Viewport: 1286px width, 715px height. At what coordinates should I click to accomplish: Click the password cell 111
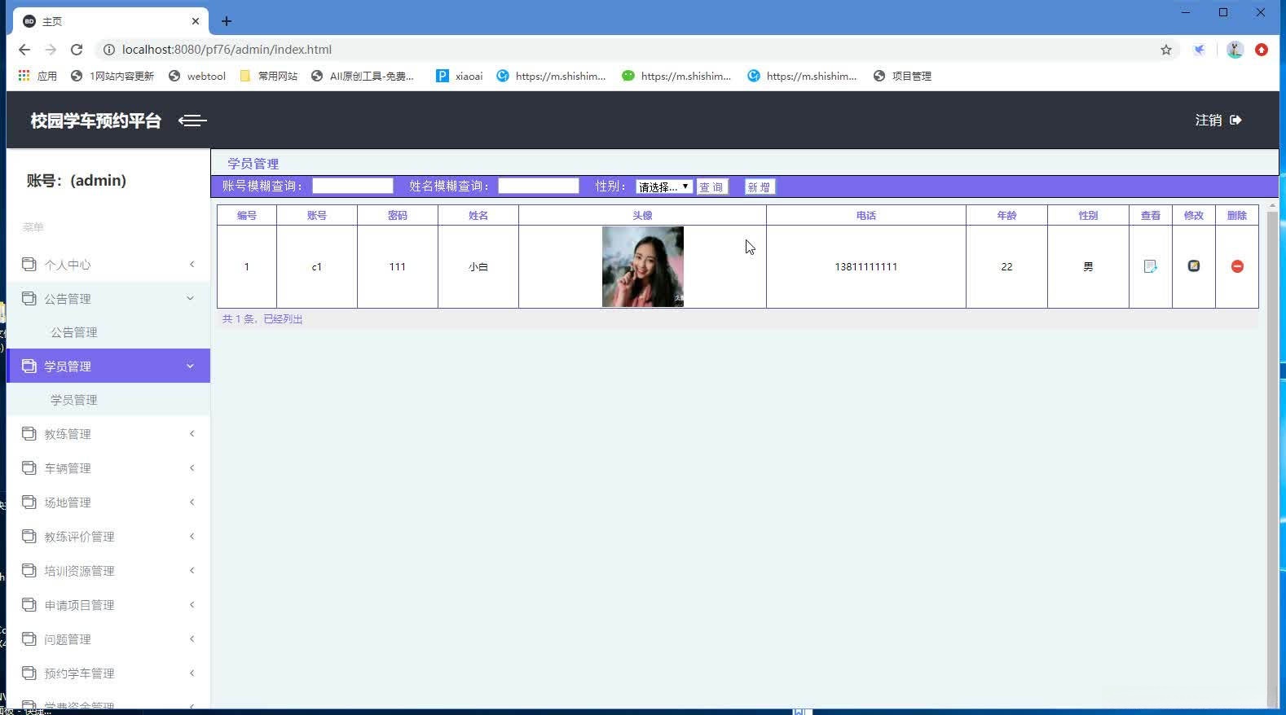click(x=398, y=266)
